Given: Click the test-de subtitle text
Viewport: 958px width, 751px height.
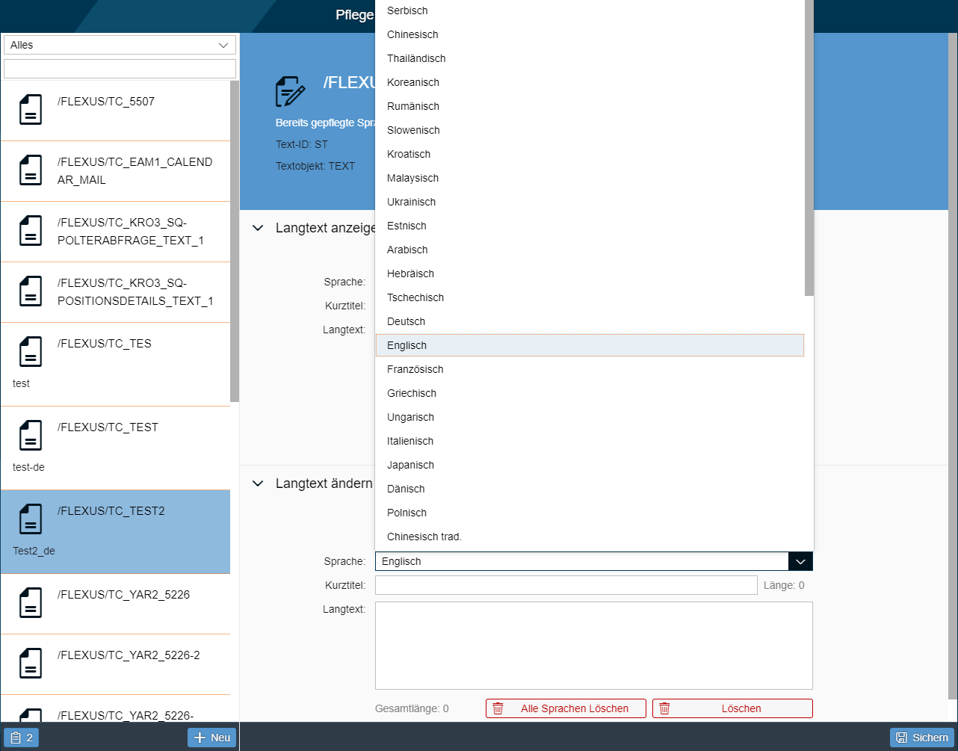Looking at the screenshot, I should tap(28, 467).
